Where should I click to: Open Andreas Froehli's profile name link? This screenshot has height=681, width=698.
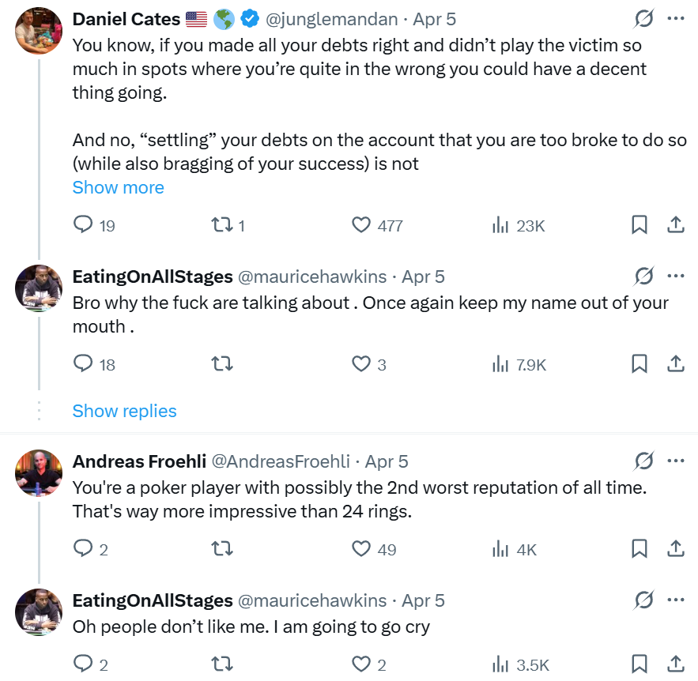tap(138, 461)
